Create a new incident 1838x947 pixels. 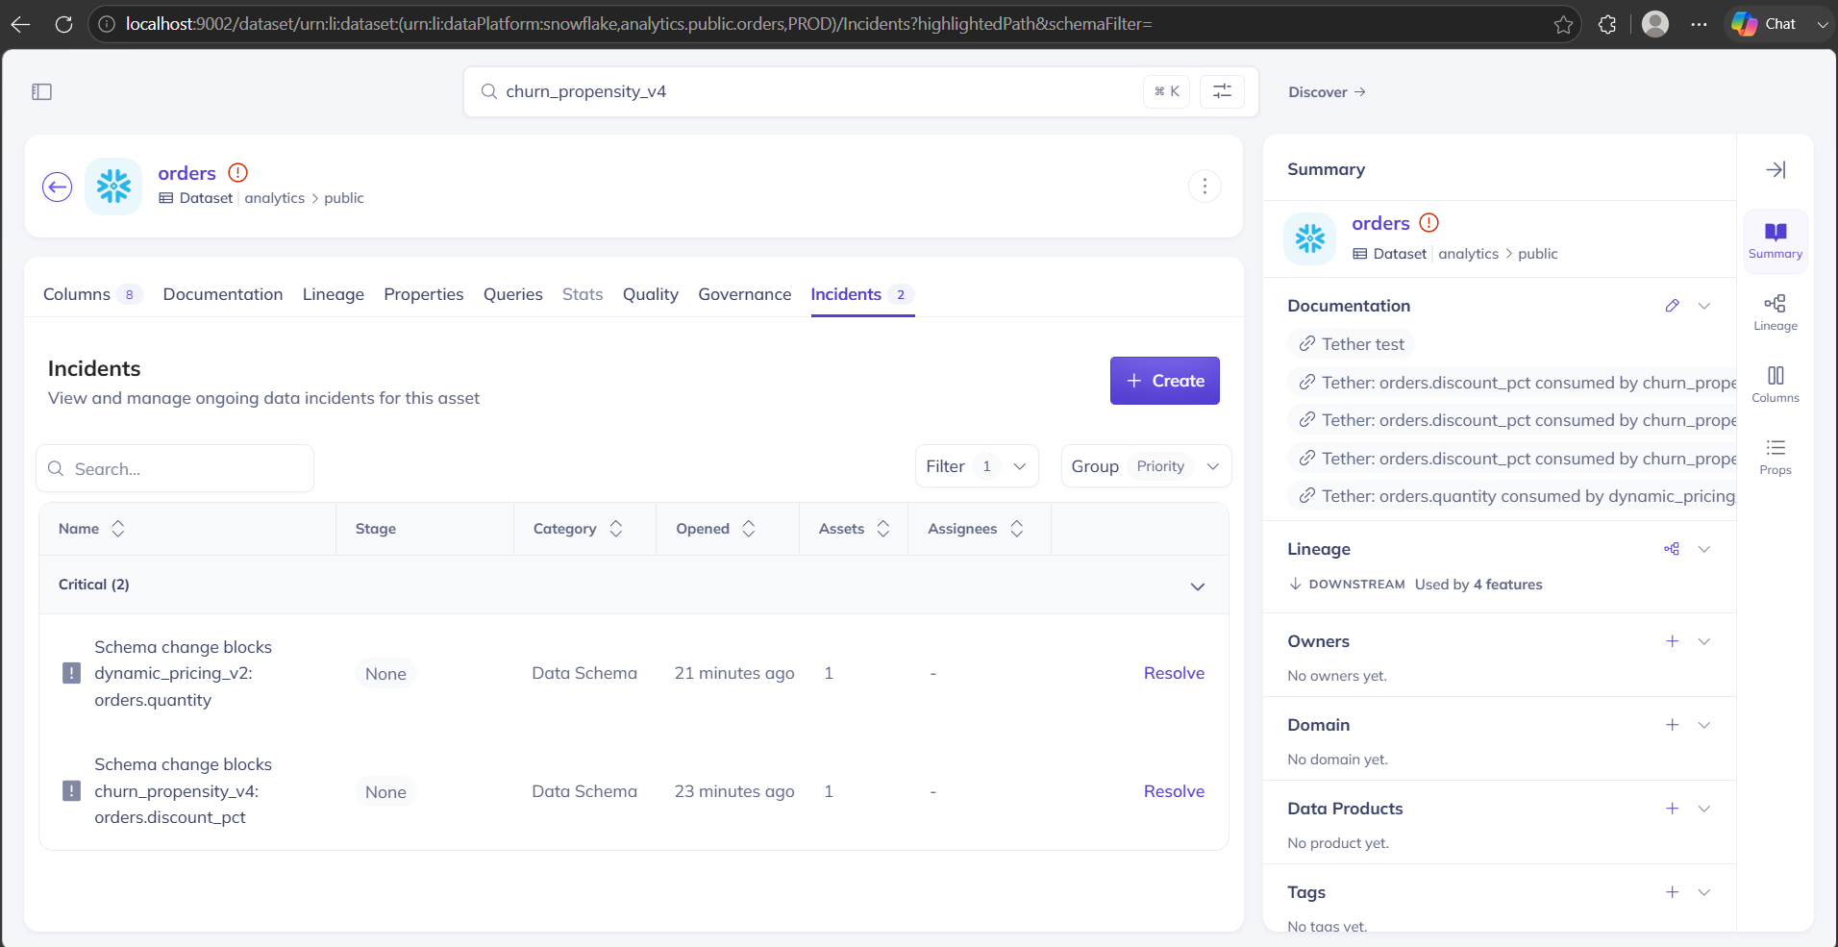point(1164,381)
